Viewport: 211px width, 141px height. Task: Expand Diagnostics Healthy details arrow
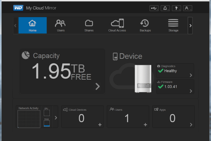pos(191,75)
